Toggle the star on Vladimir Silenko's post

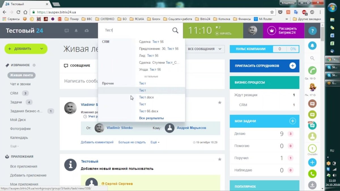point(220,103)
